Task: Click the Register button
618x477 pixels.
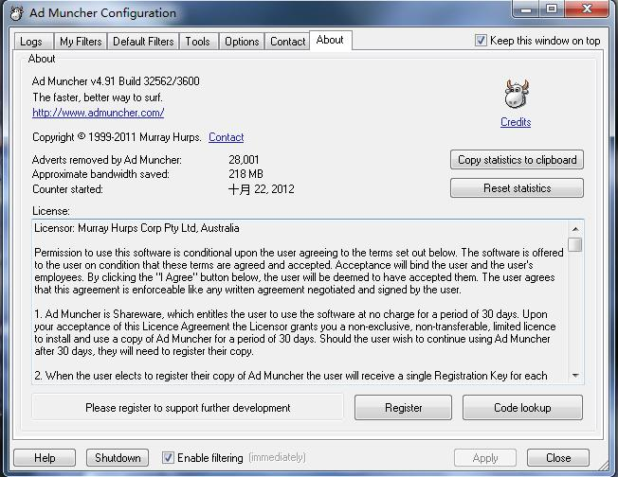Action: 403,408
